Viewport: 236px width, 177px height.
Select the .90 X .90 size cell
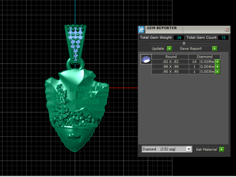tap(170, 72)
